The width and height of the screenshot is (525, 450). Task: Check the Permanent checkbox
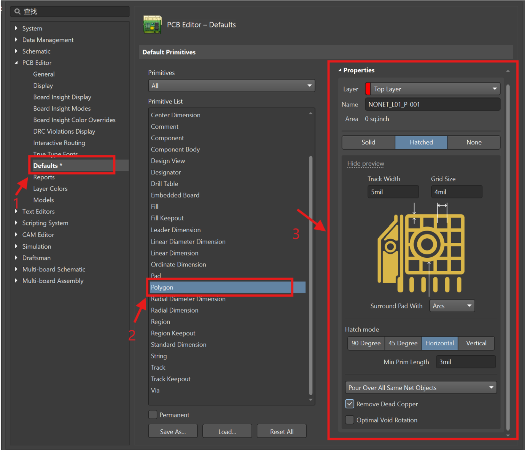pos(152,415)
